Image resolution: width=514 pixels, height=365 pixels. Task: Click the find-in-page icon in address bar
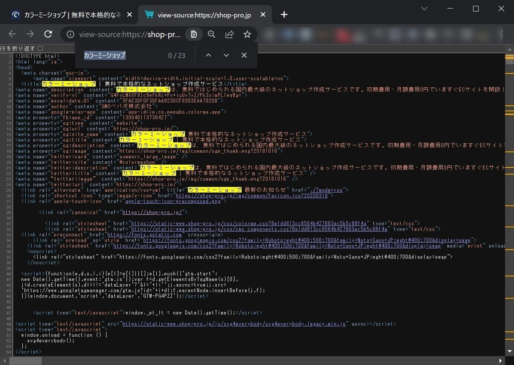tap(194, 34)
